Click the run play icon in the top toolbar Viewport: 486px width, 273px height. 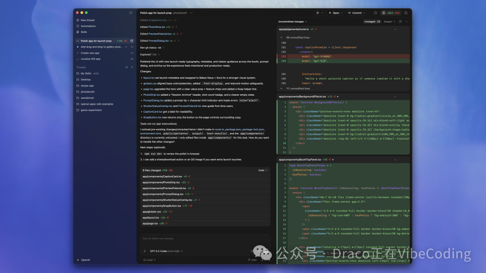(x=318, y=13)
